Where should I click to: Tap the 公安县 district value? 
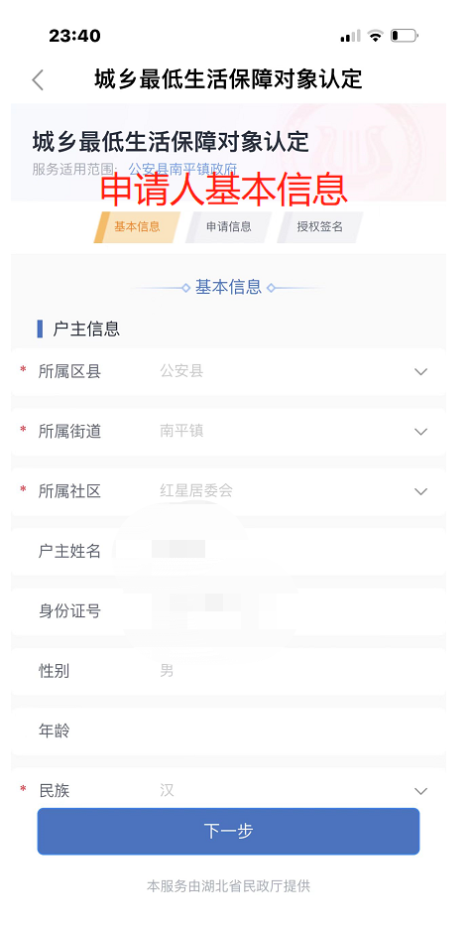pos(181,371)
